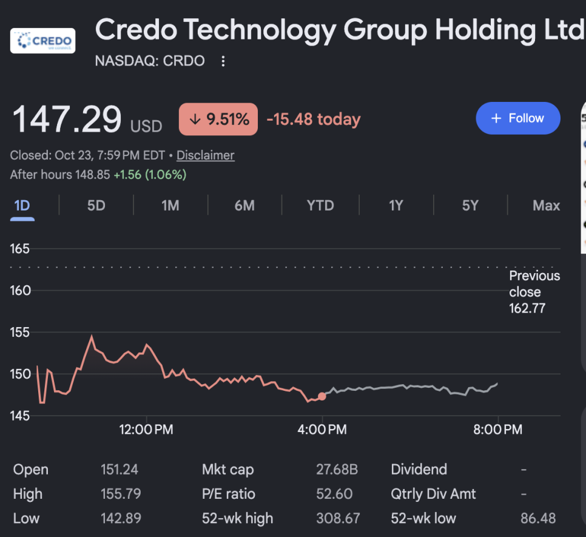Open the Disclaimer link
This screenshot has height=537, width=586.
click(206, 155)
